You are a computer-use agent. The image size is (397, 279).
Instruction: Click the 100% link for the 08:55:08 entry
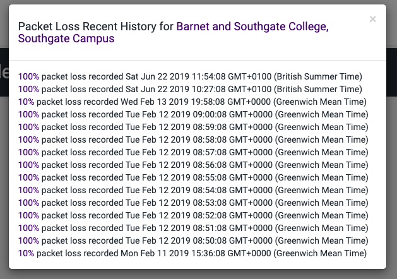pyautogui.click(x=28, y=177)
